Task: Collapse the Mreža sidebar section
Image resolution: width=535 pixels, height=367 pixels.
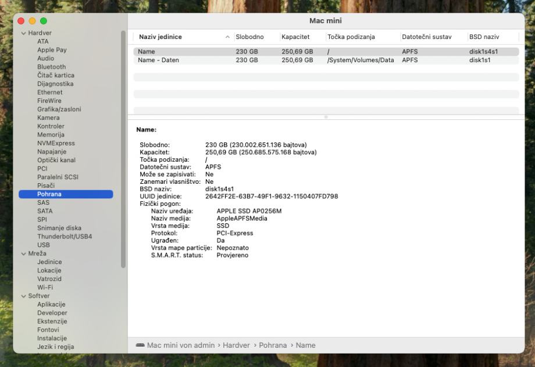Action: coord(23,254)
